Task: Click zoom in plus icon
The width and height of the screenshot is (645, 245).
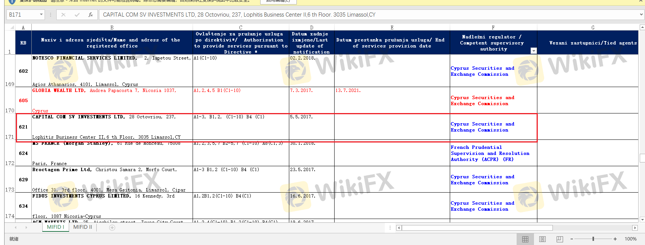Action: click(615, 239)
